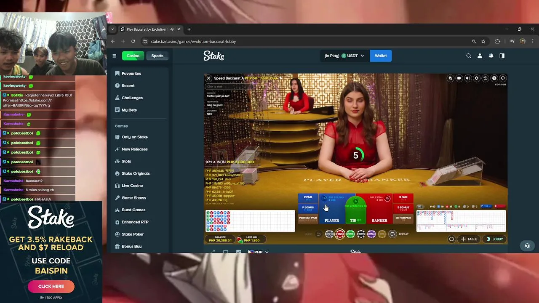Place a P BONUS side bet
This screenshot has height=303, width=539.
click(x=308, y=208)
